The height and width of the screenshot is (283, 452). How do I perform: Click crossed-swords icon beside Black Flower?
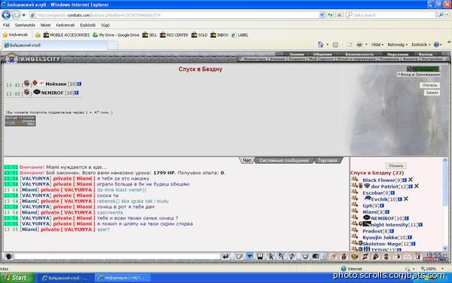point(411,180)
